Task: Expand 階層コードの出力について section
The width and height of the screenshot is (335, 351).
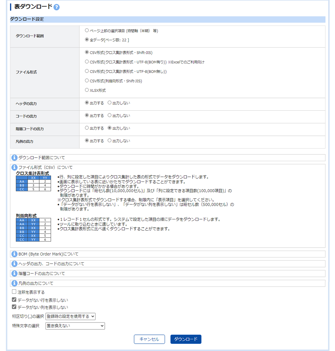Action: click(167, 273)
